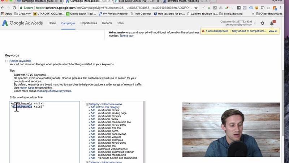
Task: Switch to adwords-match-types.jpg tab
Action: [x=185, y=1]
